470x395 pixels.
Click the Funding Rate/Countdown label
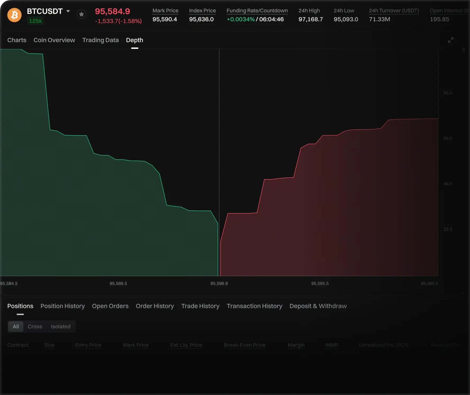point(257,10)
